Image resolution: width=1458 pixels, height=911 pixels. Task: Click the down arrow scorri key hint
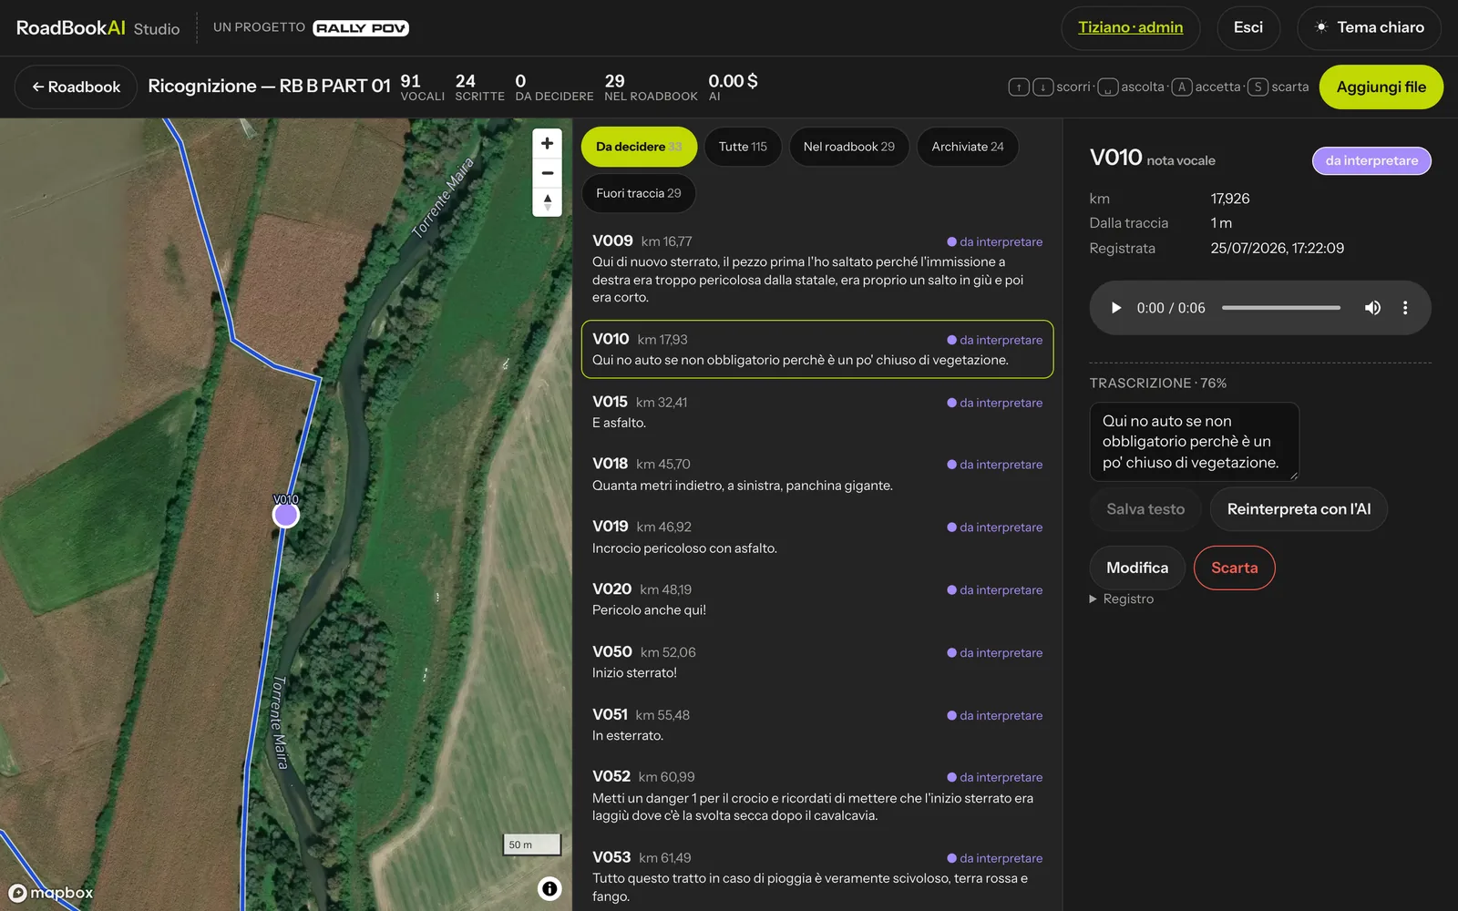click(x=1042, y=87)
